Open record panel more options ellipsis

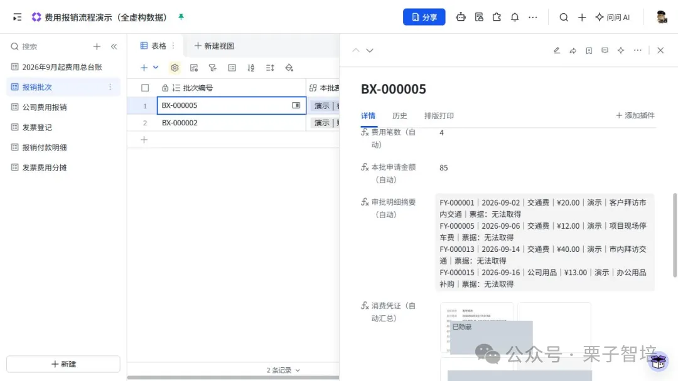pos(637,51)
